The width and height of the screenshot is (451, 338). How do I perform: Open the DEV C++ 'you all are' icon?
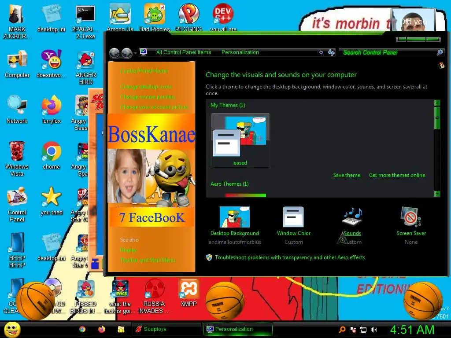pyautogui.click(x=223, y=17)
